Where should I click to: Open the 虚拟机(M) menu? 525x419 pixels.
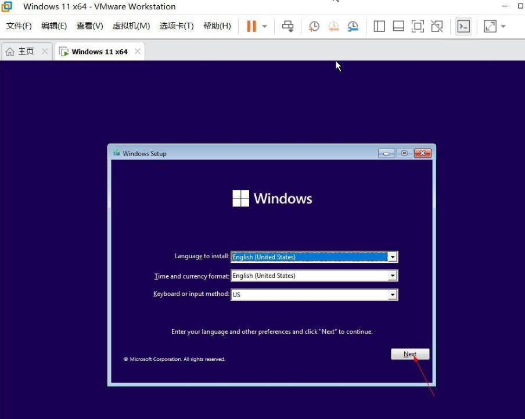click(131, 26)
